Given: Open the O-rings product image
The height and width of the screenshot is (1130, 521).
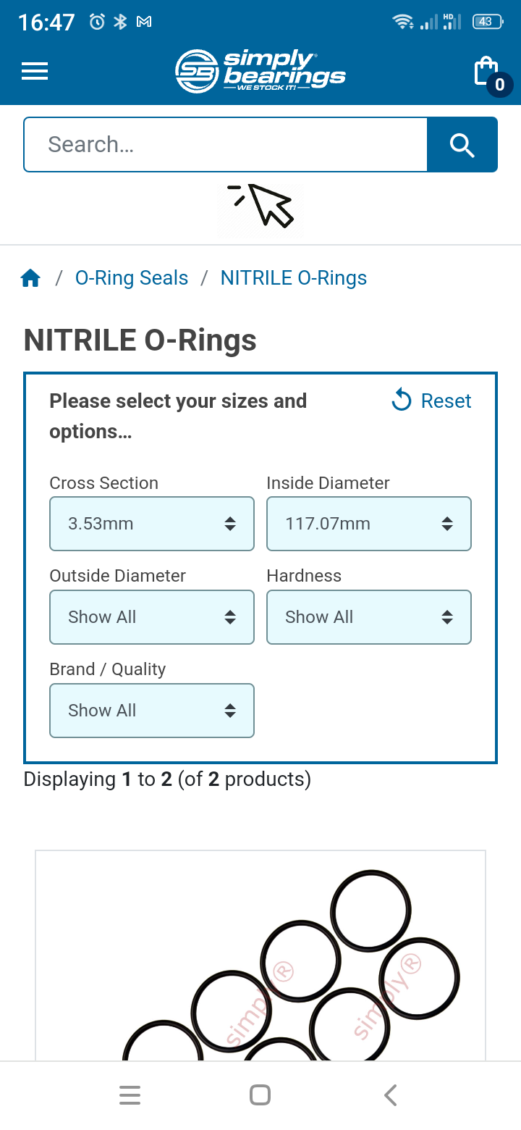Looking at the screenshot, I should pyautogui.click(x=260, y=956).
